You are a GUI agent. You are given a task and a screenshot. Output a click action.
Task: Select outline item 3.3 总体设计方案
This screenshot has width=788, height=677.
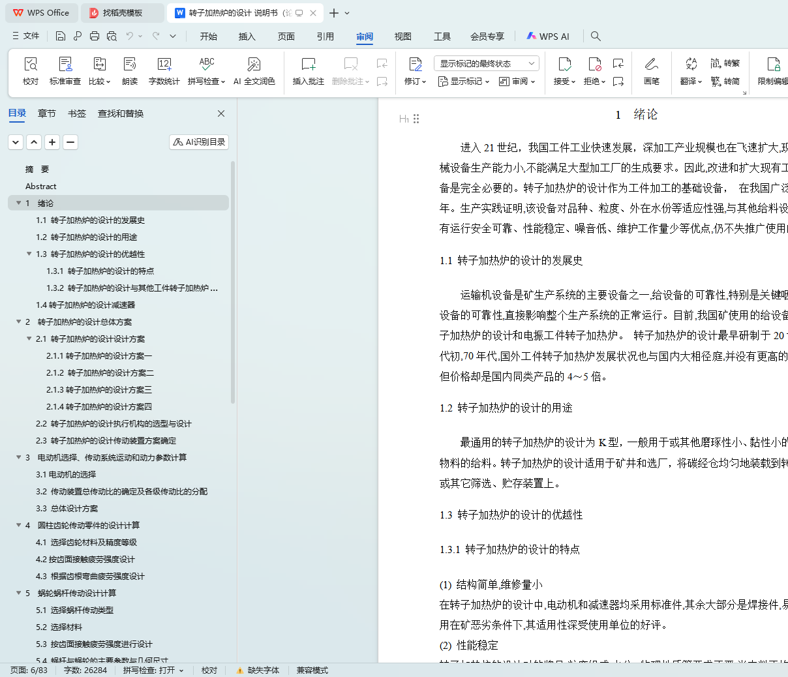point(67,508)
